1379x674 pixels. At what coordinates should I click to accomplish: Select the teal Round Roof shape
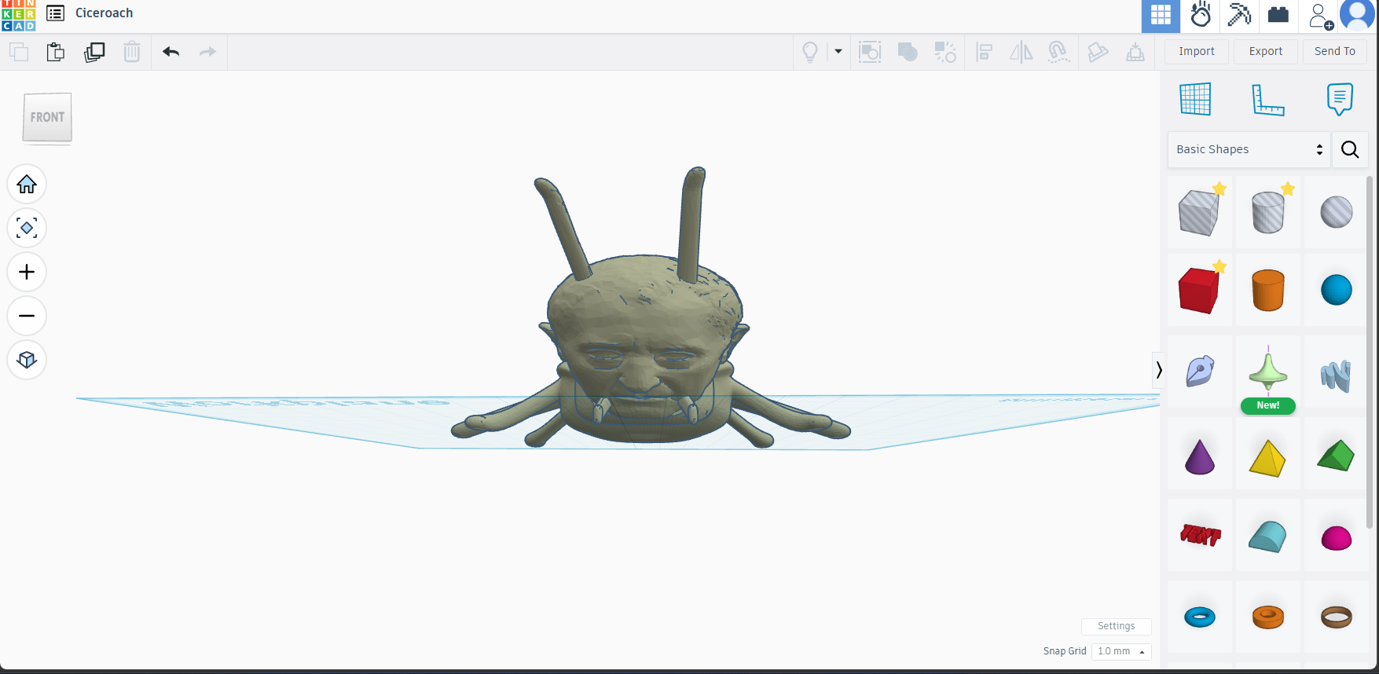click(1267, 536)
